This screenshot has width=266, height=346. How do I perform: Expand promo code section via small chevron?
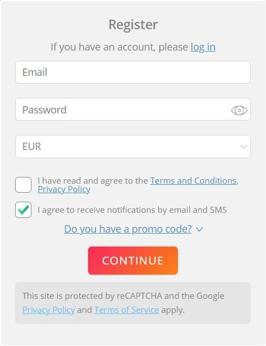click(x=199, y=230)
